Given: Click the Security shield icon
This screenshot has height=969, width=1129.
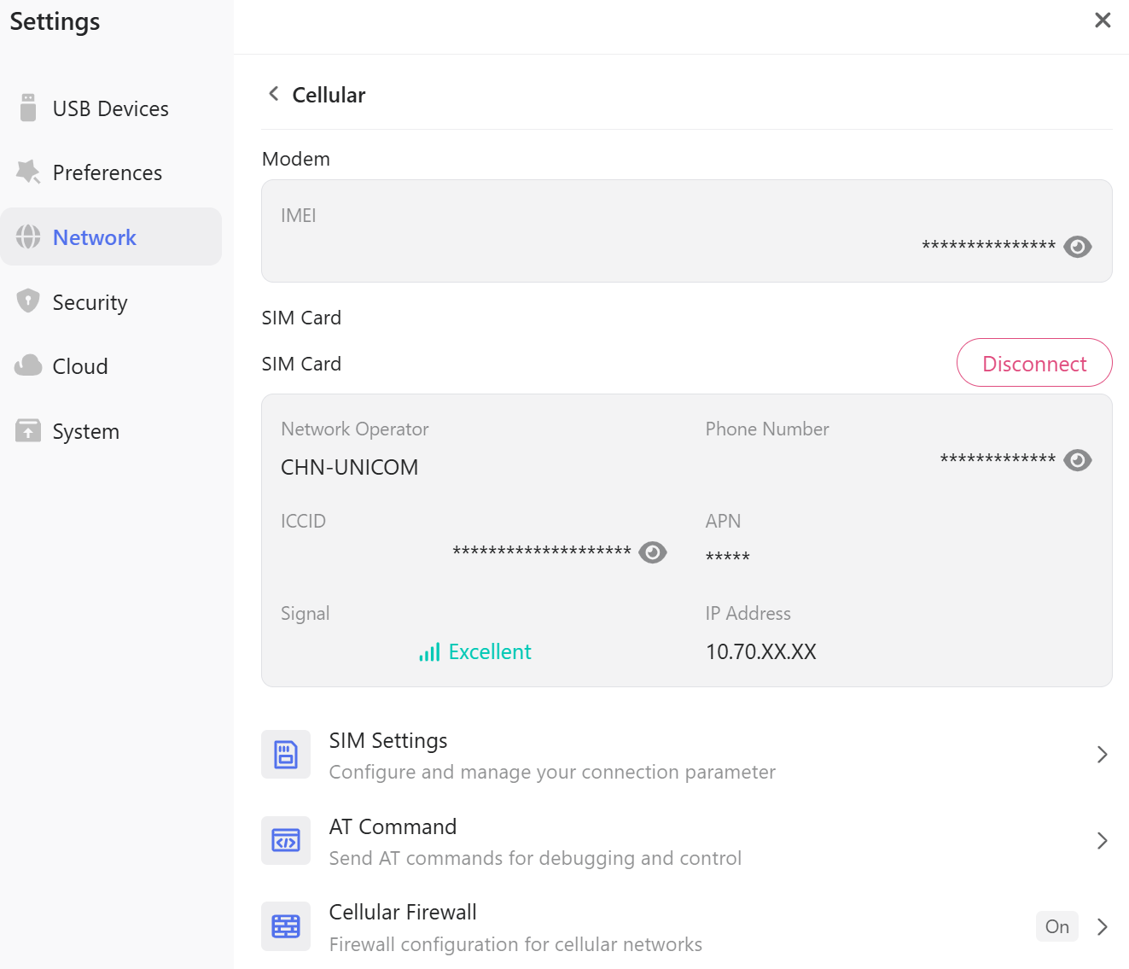Looking at the screenshot, I should [x=28, y=301].
